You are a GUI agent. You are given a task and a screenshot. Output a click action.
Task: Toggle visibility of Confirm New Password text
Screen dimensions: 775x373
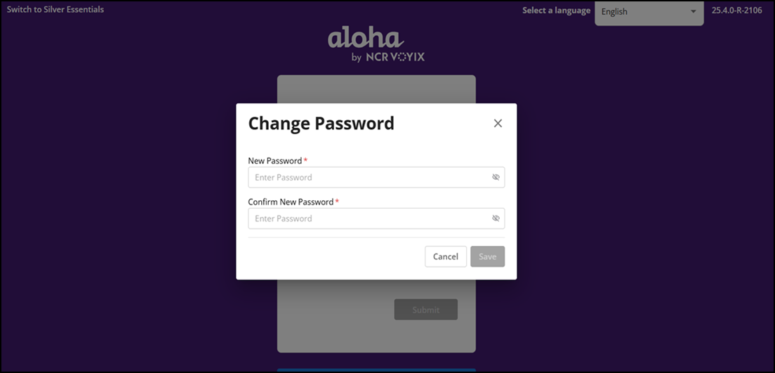coord(496,218)
